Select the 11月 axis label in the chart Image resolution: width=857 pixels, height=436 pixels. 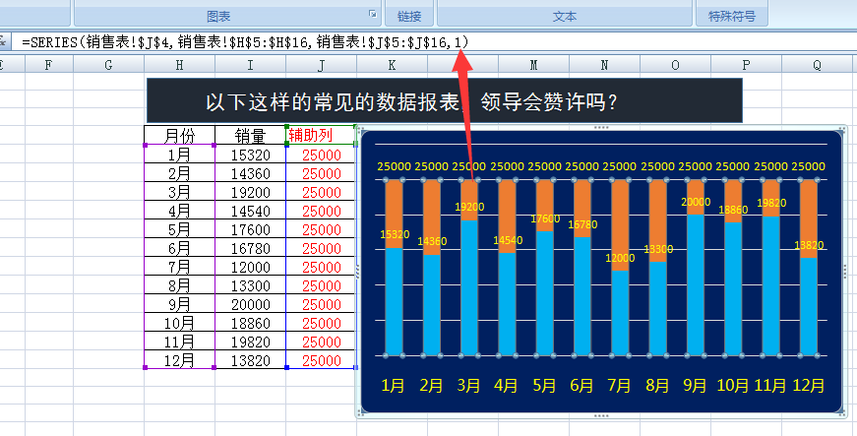tap(770, 386)
